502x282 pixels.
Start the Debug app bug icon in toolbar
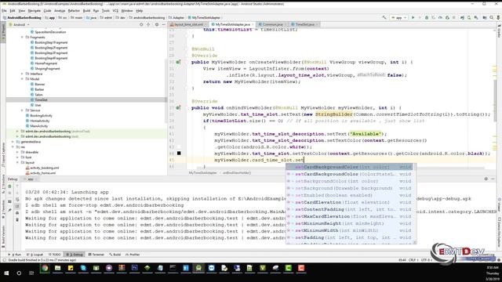427,17
